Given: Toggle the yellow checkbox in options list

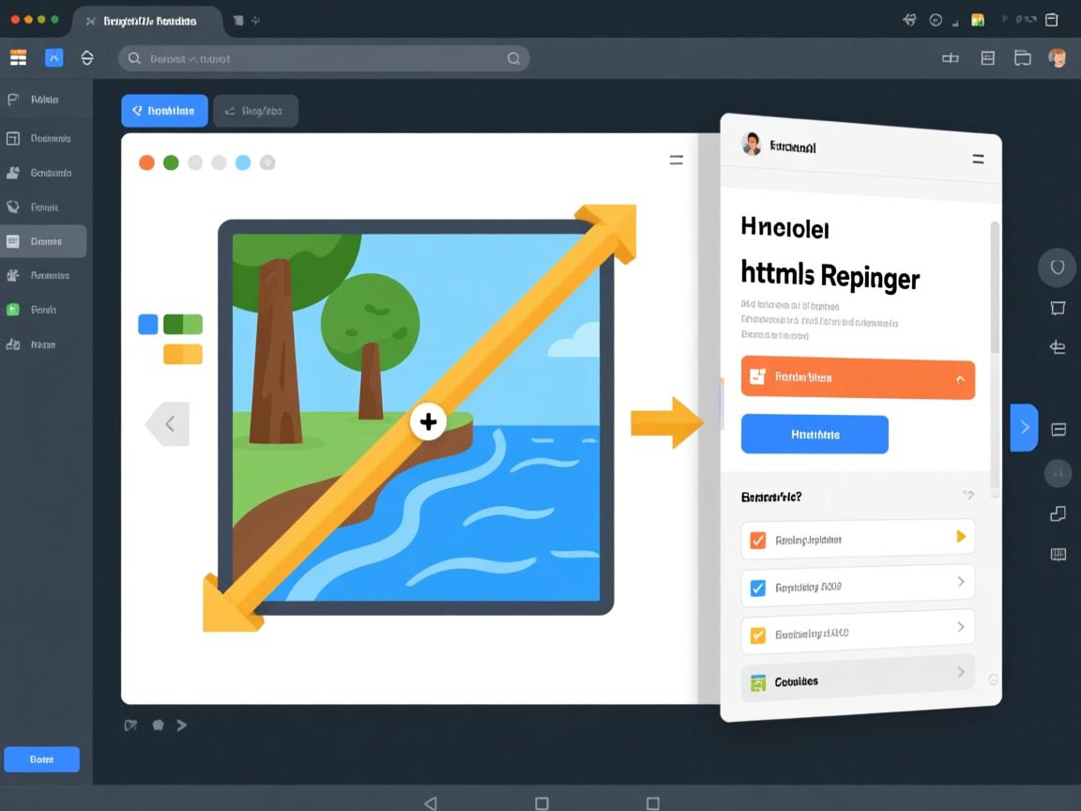Looking at the screenshot, I should [x=758, y=635].
